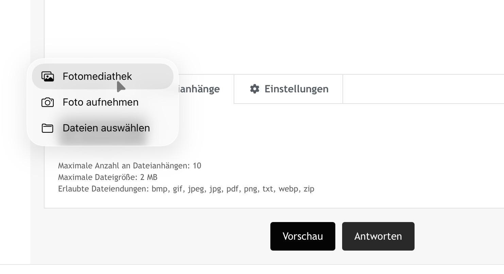This screenshot has height=274, width=504.
Task: Focus the message editor text area
Action: click(272, 34)
